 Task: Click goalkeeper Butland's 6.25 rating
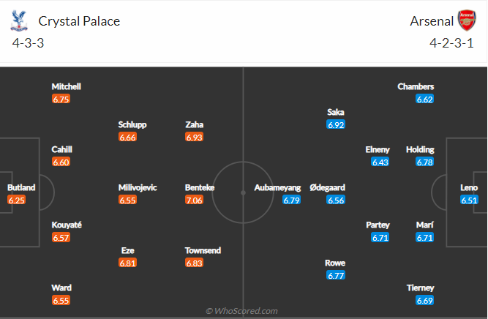pos(17,200)
